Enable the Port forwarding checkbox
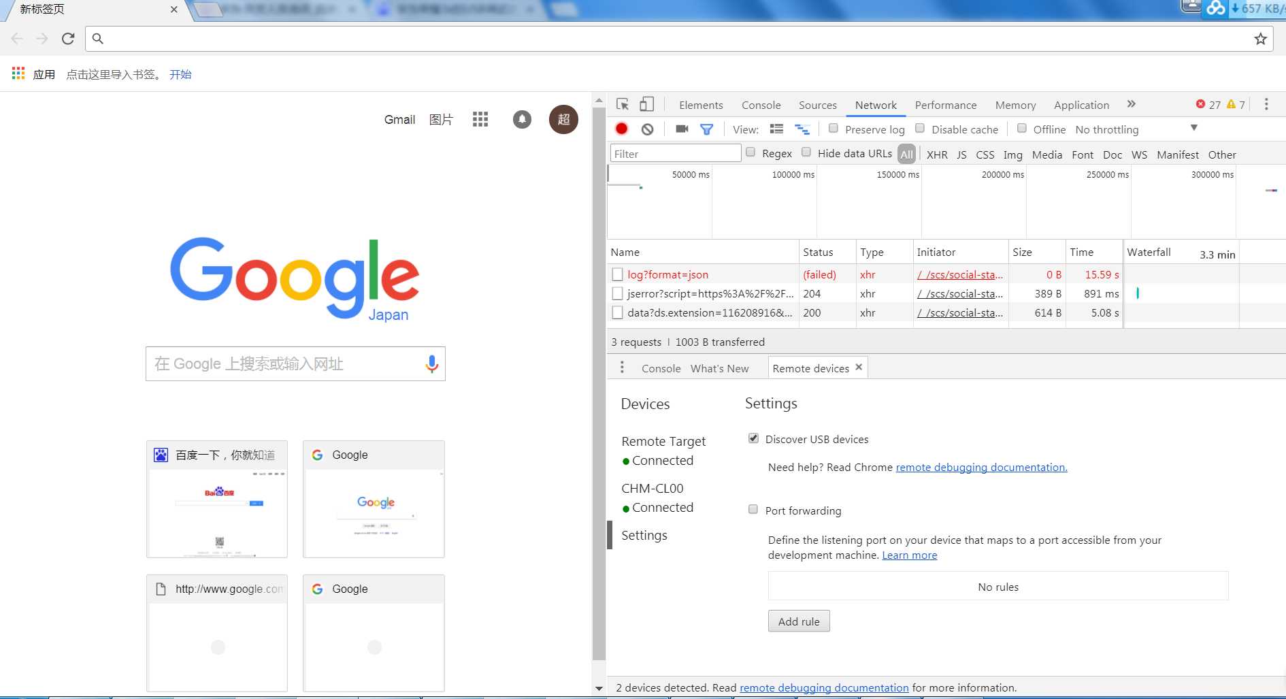Image resolution: width=1286 pixels, height=699 pixels. click(x=753, y=509)
